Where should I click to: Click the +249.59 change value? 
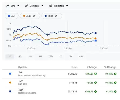click(x=89, y=74)
